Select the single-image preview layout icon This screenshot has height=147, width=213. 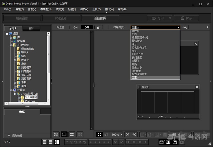click(64, 134)
